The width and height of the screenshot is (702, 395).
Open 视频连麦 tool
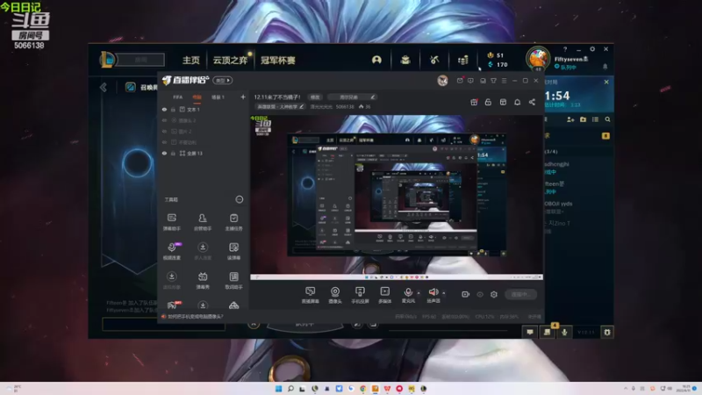click(171, 251)
